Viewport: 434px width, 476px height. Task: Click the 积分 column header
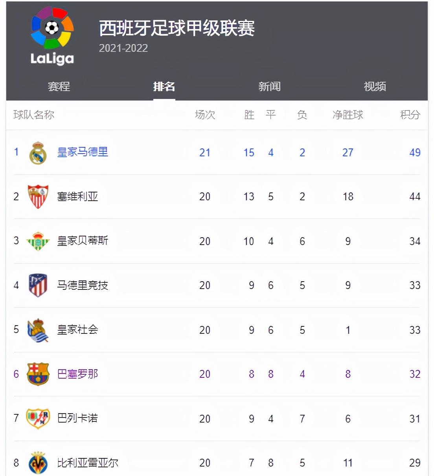point(410,115)
